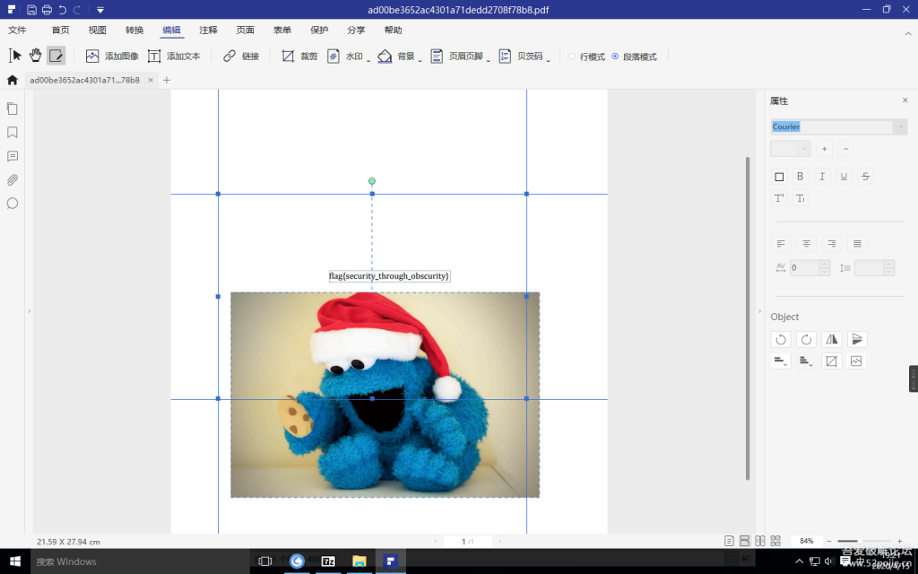Toggle underline formatting

[x=844, y=177]
